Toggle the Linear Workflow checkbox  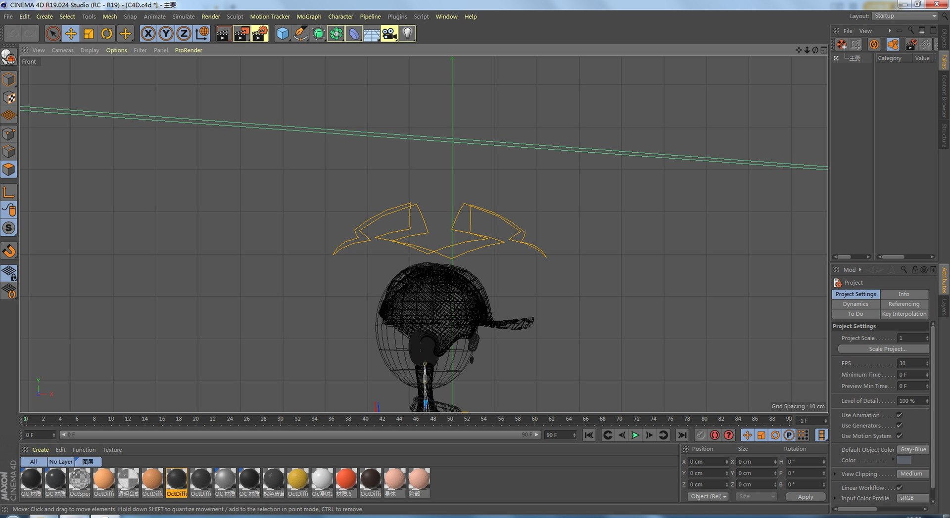tap(900, 488)
